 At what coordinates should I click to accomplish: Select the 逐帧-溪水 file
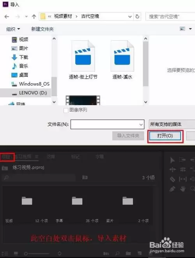coord(122,60)
